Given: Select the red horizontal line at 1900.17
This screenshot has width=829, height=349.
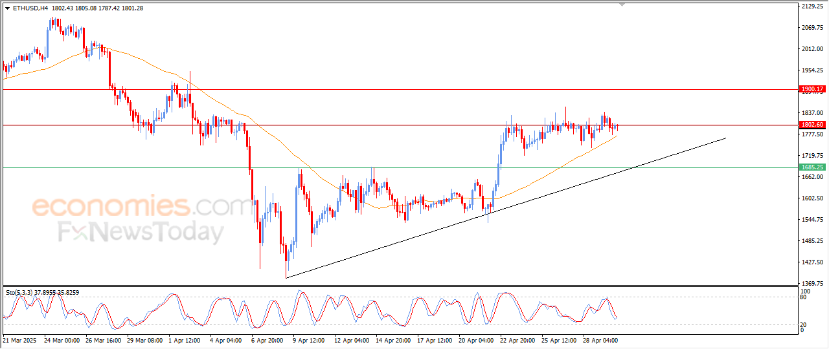Looking at the screenshot, I should [400, 89].
